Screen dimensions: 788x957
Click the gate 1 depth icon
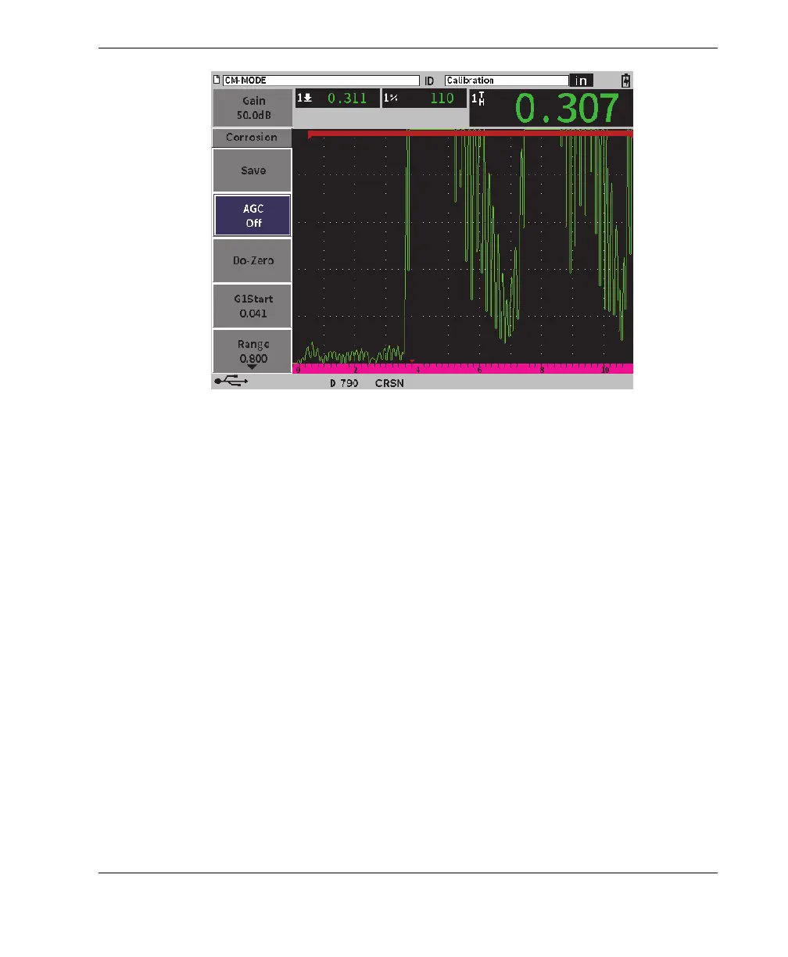[x=304, y=99]
